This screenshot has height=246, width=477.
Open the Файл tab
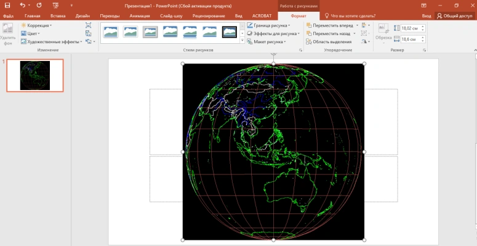[x=8, y=16]
